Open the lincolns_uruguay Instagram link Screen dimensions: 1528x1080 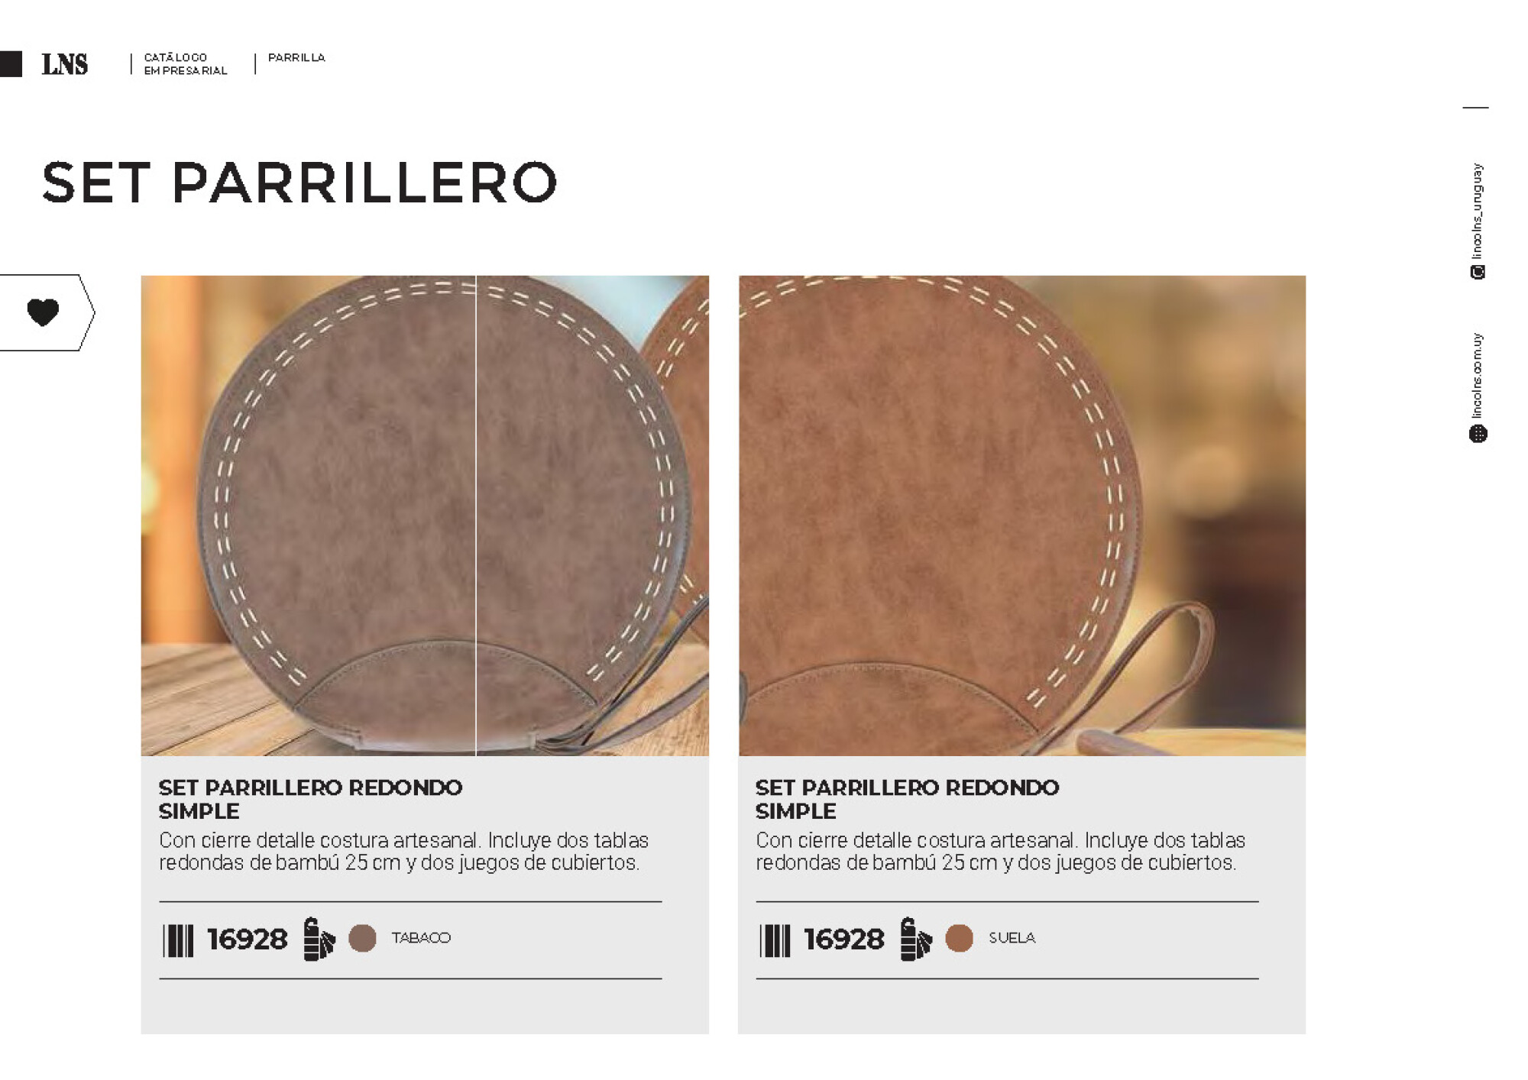click(1477, 211)
